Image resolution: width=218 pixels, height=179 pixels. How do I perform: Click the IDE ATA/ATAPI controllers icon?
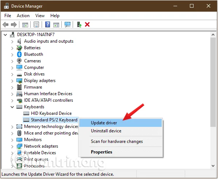(19, 101)
